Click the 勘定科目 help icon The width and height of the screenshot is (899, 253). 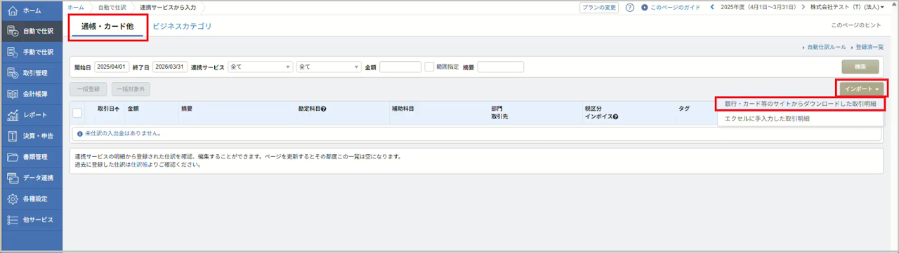click(x=324, y=109)
